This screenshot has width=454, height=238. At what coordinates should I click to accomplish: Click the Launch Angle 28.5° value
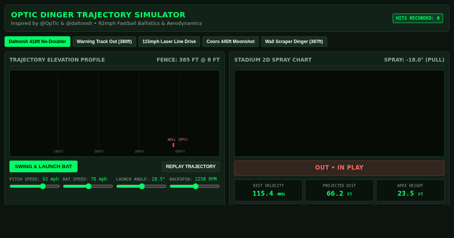(x=159, y=179)
